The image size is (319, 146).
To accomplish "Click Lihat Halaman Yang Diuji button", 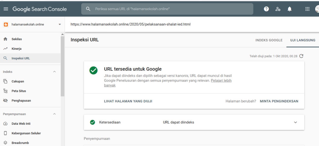I will (128, 101).
